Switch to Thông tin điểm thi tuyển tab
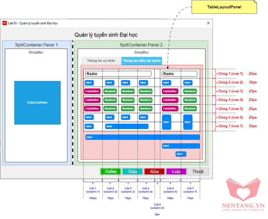Viewport: 268px width, 219px height. pos(142,61)
